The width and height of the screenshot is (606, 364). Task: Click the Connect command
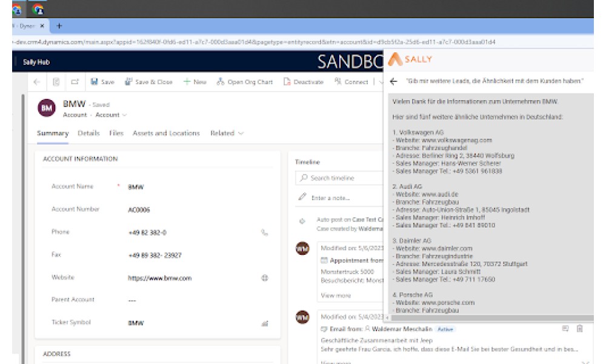click(351, 82)
